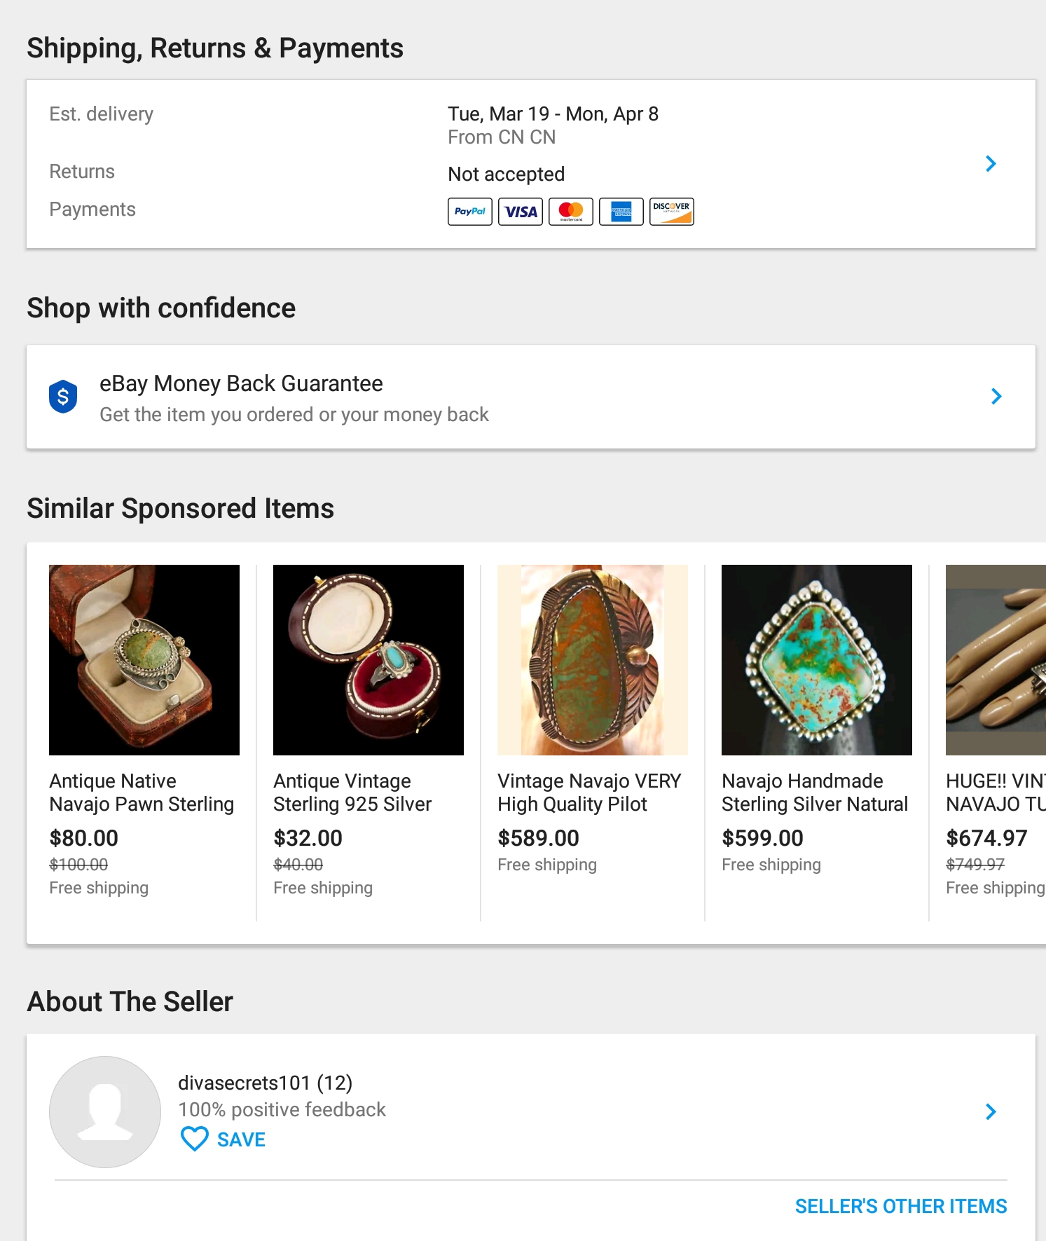The height and width of the screenshot is (1241, 1046).
Task: Click the Navajo Handmade Sterling Silver Natural title
Action: (815, 793)
